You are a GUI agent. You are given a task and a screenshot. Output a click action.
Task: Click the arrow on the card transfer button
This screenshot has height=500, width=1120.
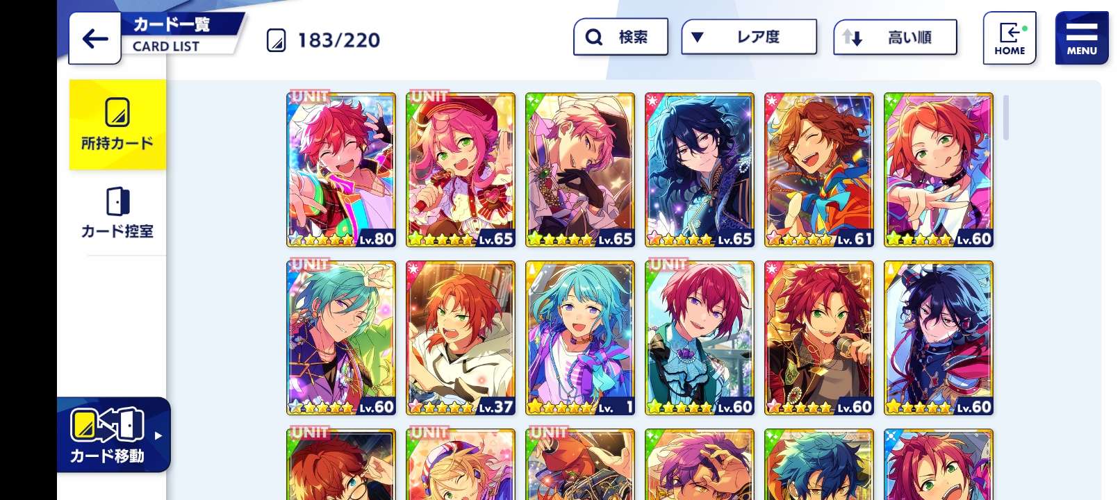[158, 435]
